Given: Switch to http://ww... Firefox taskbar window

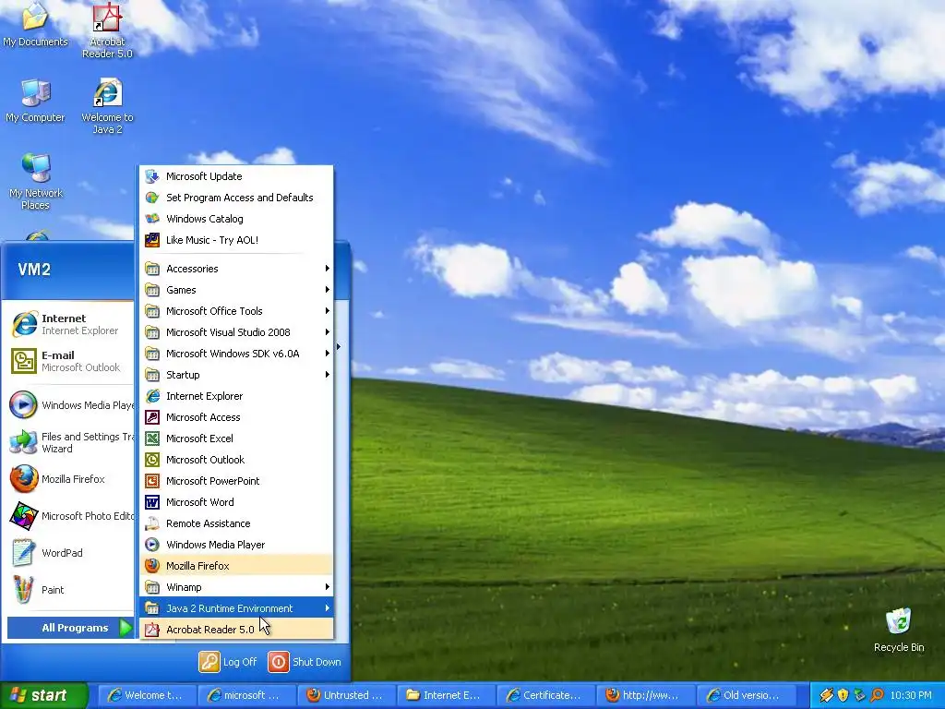Looking at the screenshot, I should (646, 695).
